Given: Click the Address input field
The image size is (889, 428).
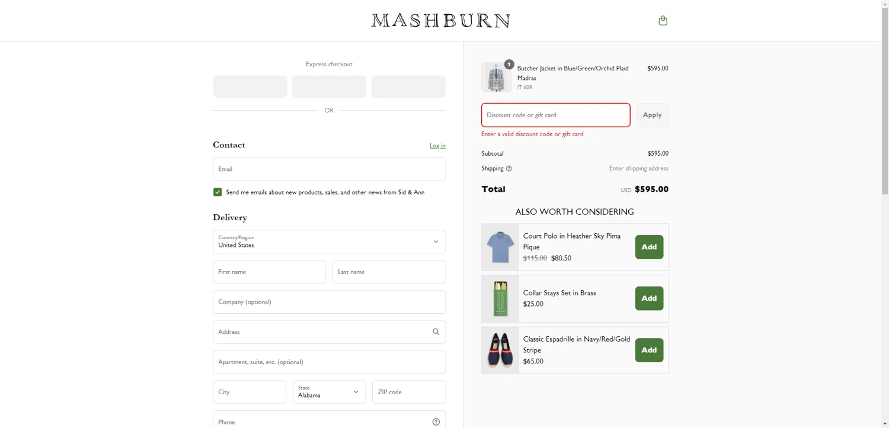Looking at the screenshot, I should tap(329, 332).
